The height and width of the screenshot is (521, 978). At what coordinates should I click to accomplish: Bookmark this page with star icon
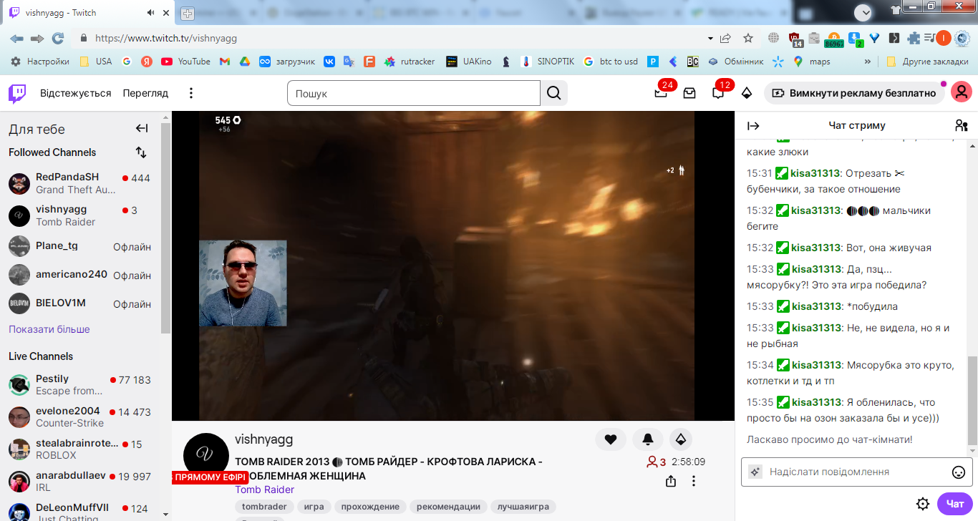[x=748, y=39]
